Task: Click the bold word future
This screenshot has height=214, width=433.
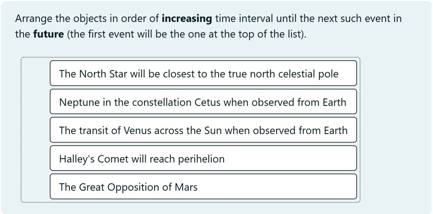Action: pyautogui.click(x=48, y=35)
